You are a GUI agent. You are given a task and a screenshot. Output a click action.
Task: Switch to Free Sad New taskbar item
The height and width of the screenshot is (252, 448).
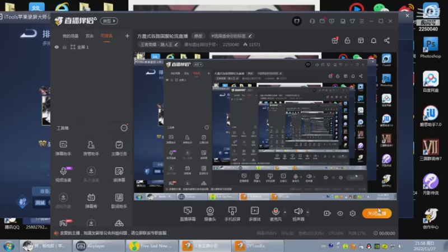pos(152,246)
